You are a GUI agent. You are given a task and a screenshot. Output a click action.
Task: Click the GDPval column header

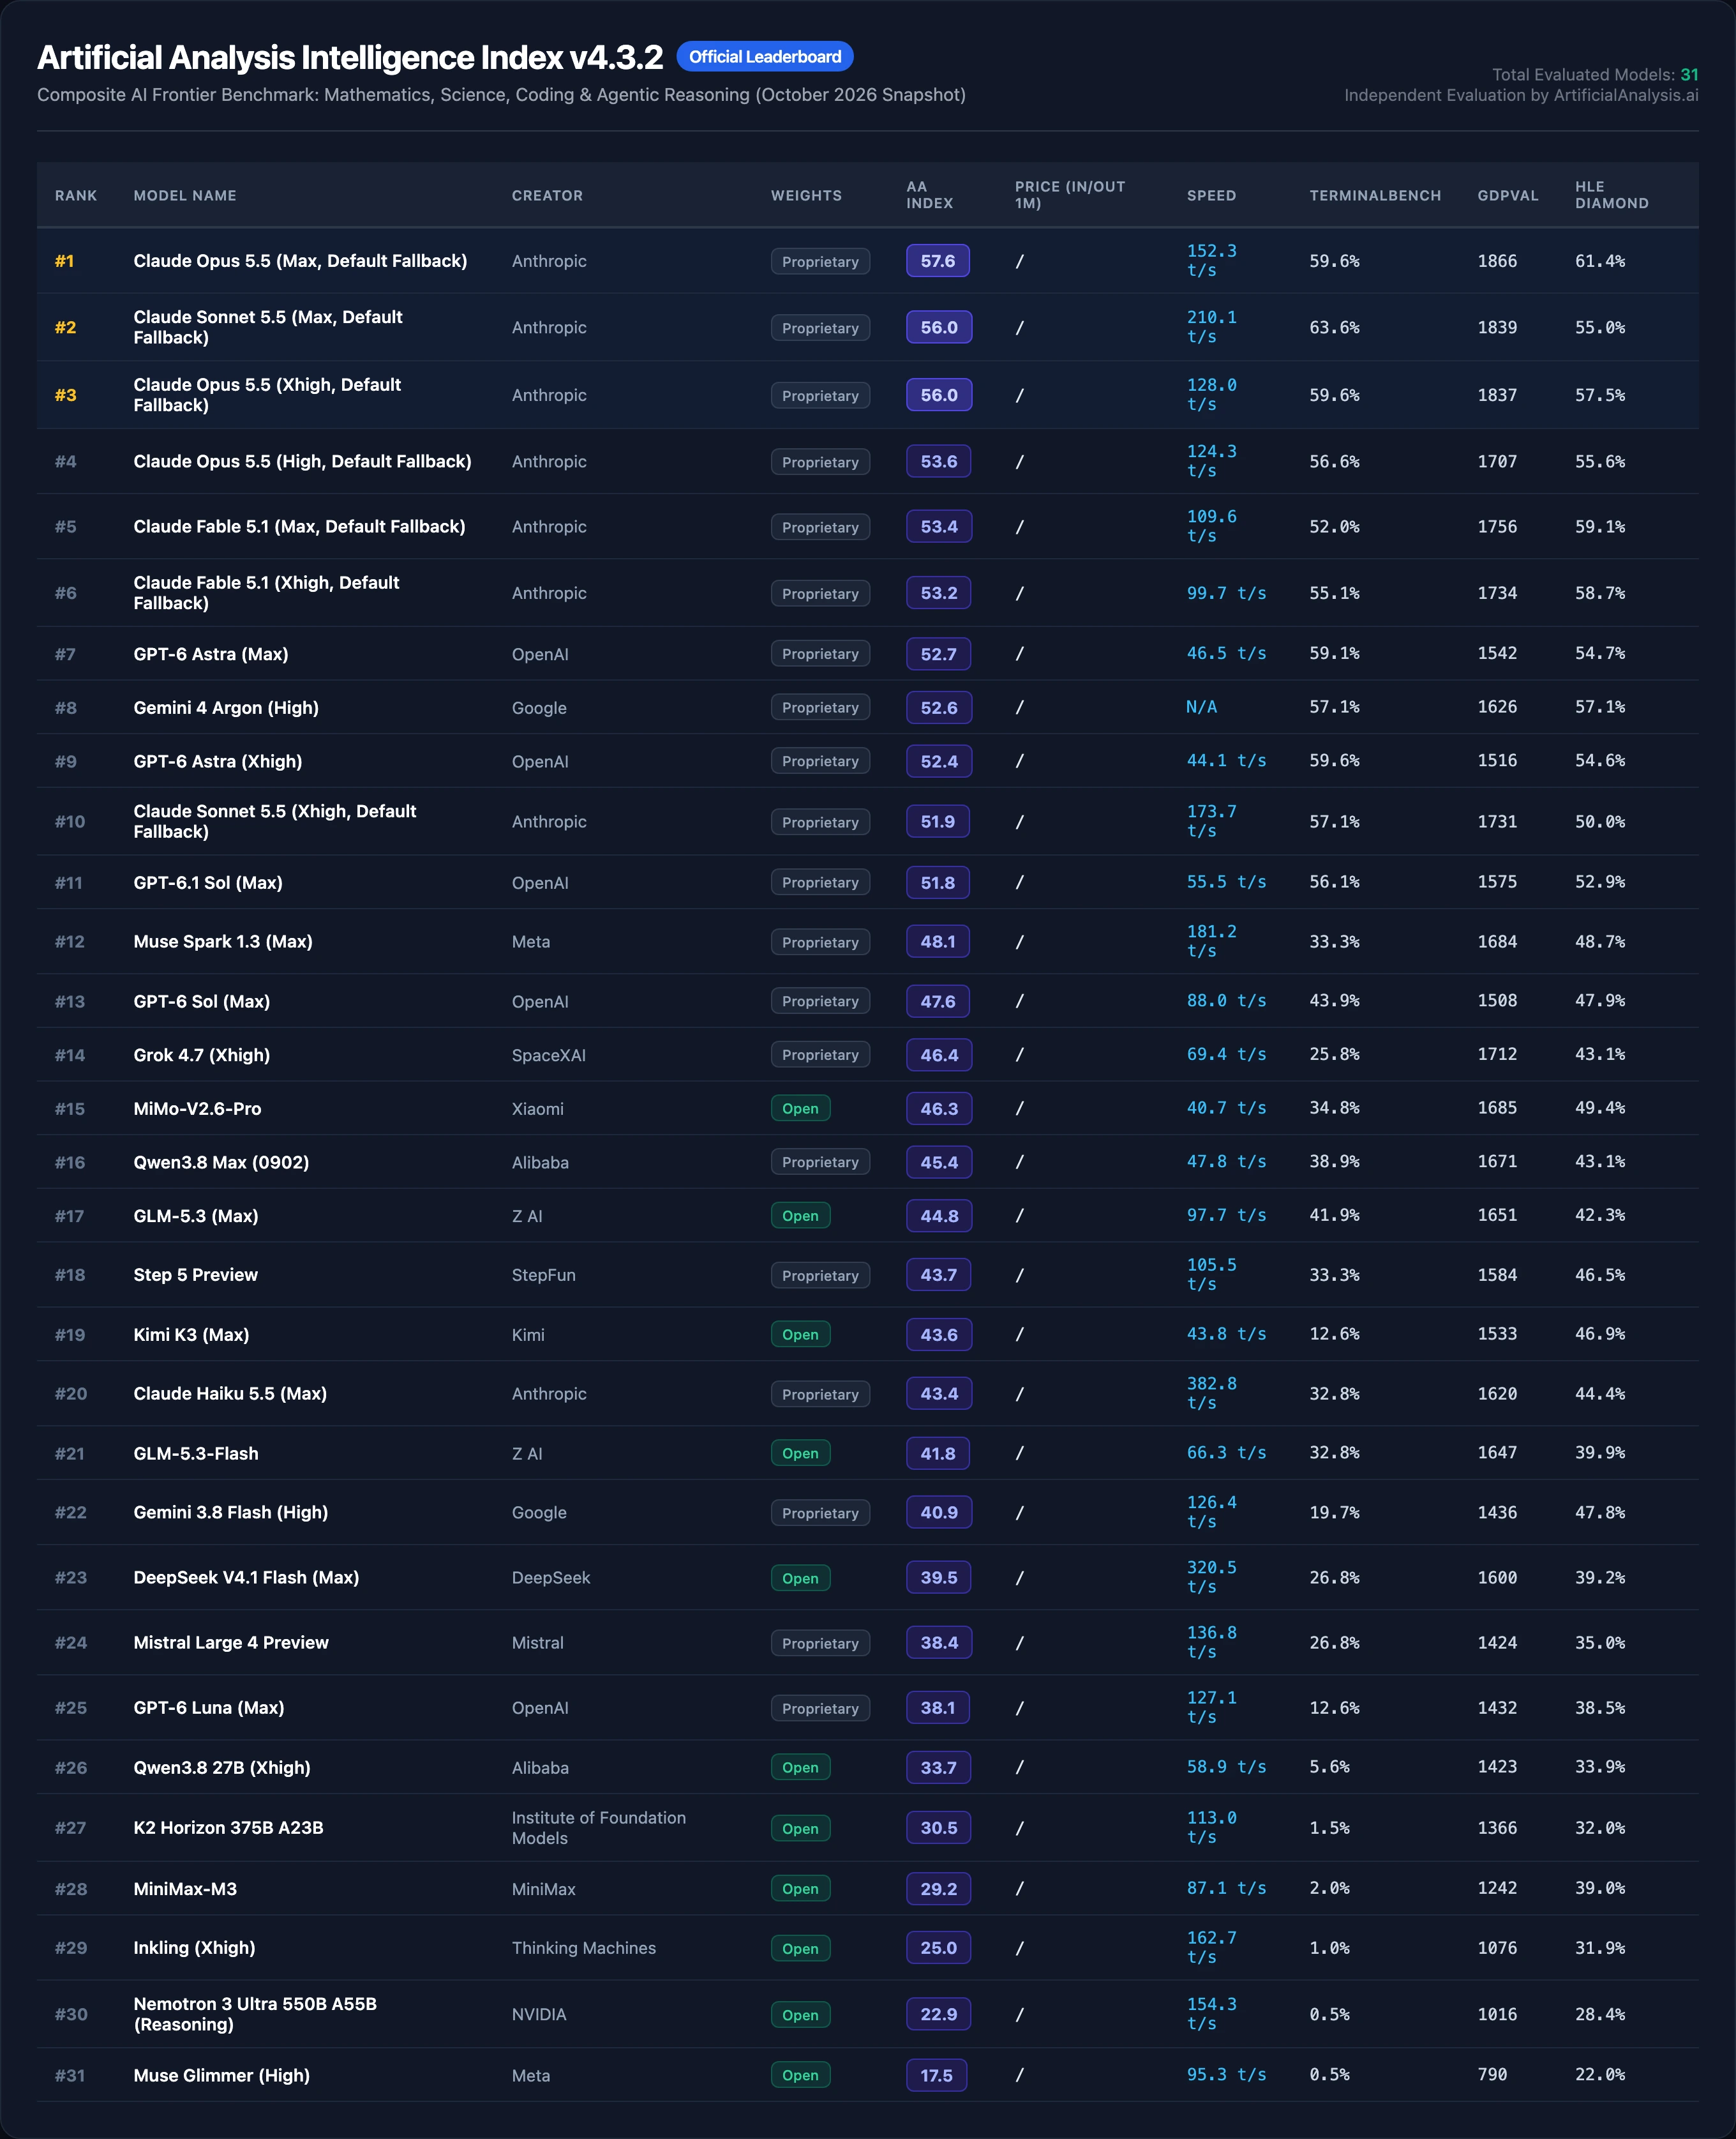click(1508, 195)
